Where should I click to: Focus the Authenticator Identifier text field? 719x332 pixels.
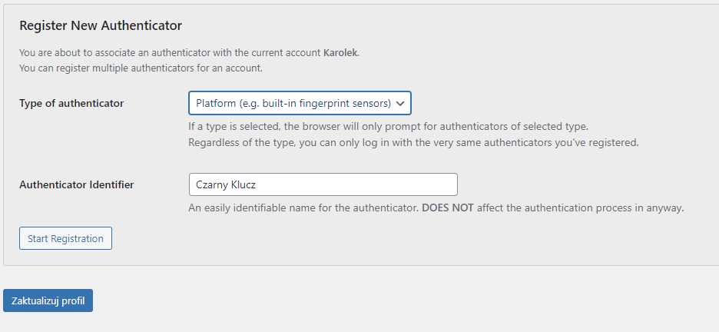click(323, 184)
